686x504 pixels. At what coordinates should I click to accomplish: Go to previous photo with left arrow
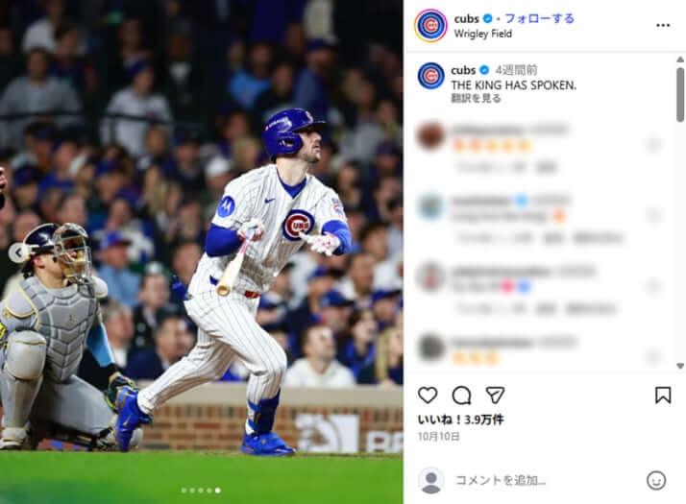[x=18, y=252]
